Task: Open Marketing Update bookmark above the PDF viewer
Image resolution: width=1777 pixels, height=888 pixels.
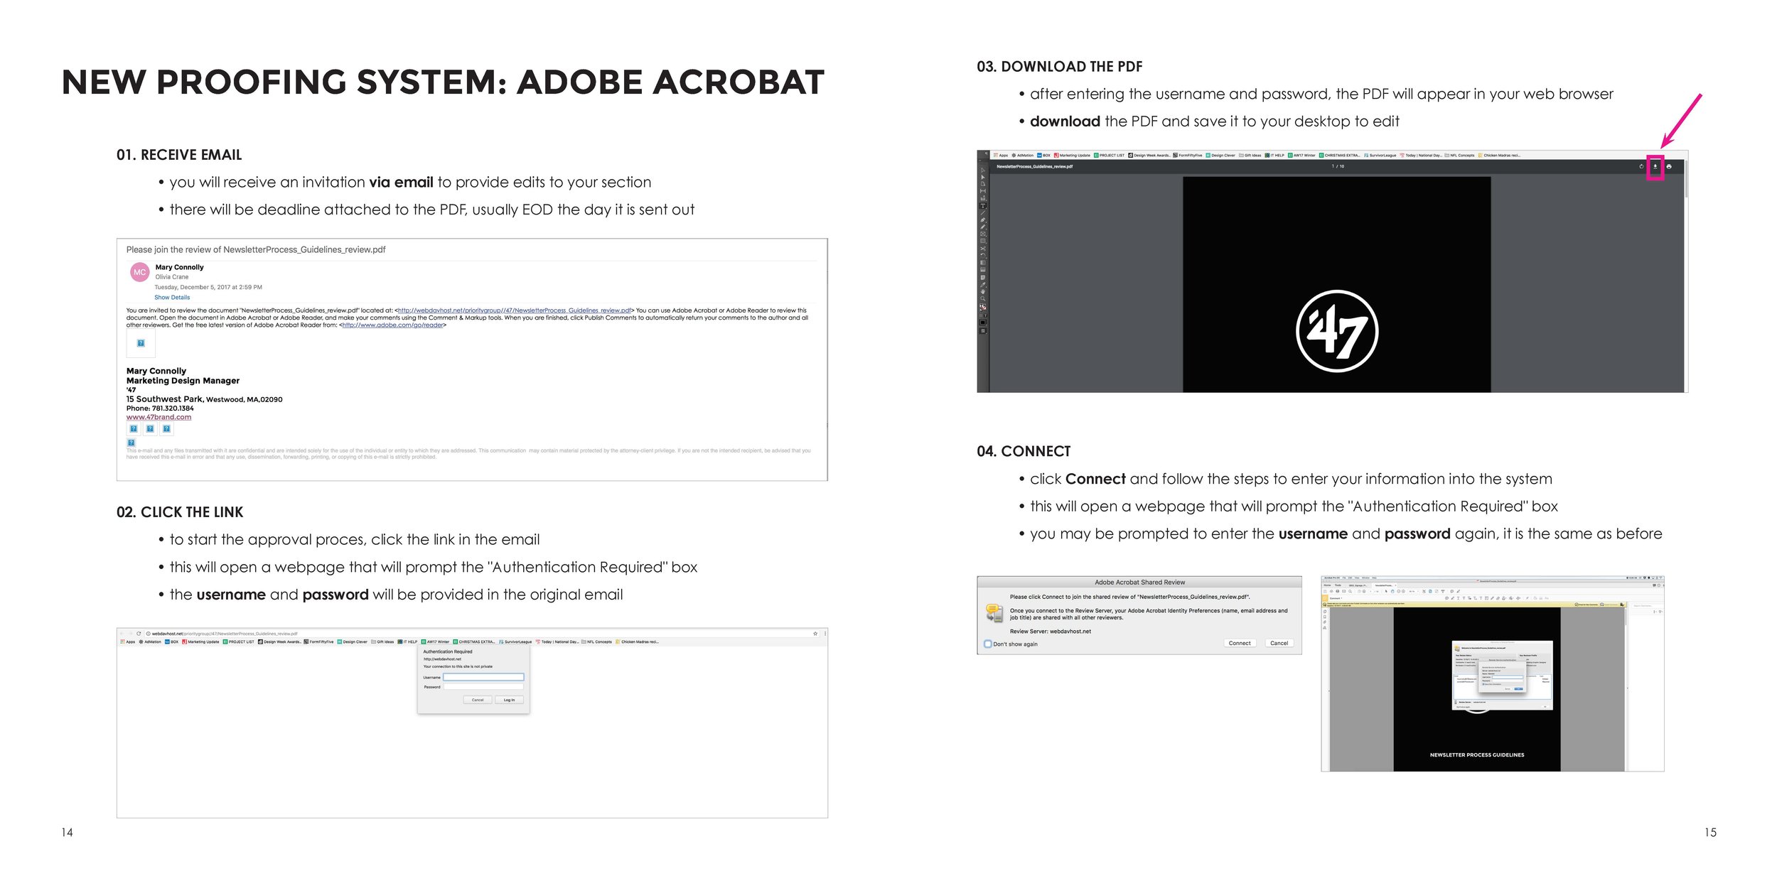Action: (1072, 155)
